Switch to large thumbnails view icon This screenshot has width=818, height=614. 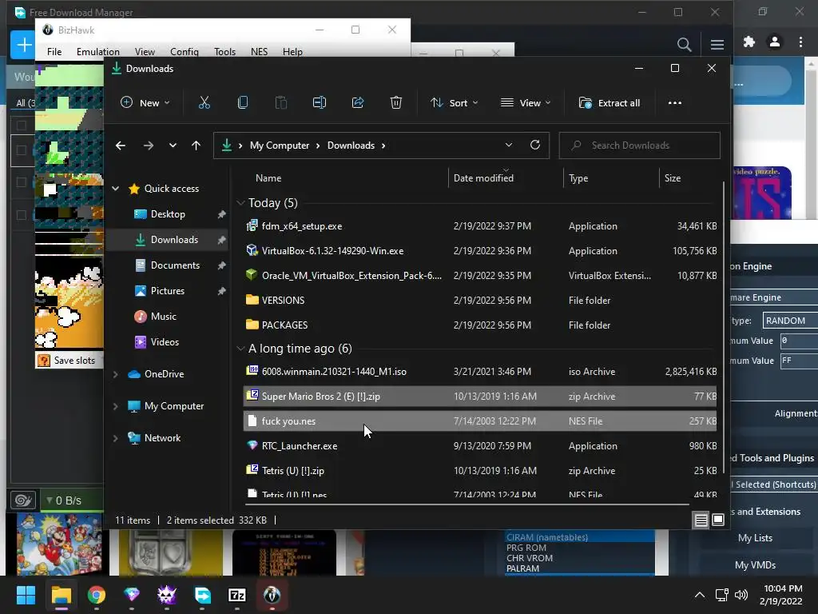(718, 520)
